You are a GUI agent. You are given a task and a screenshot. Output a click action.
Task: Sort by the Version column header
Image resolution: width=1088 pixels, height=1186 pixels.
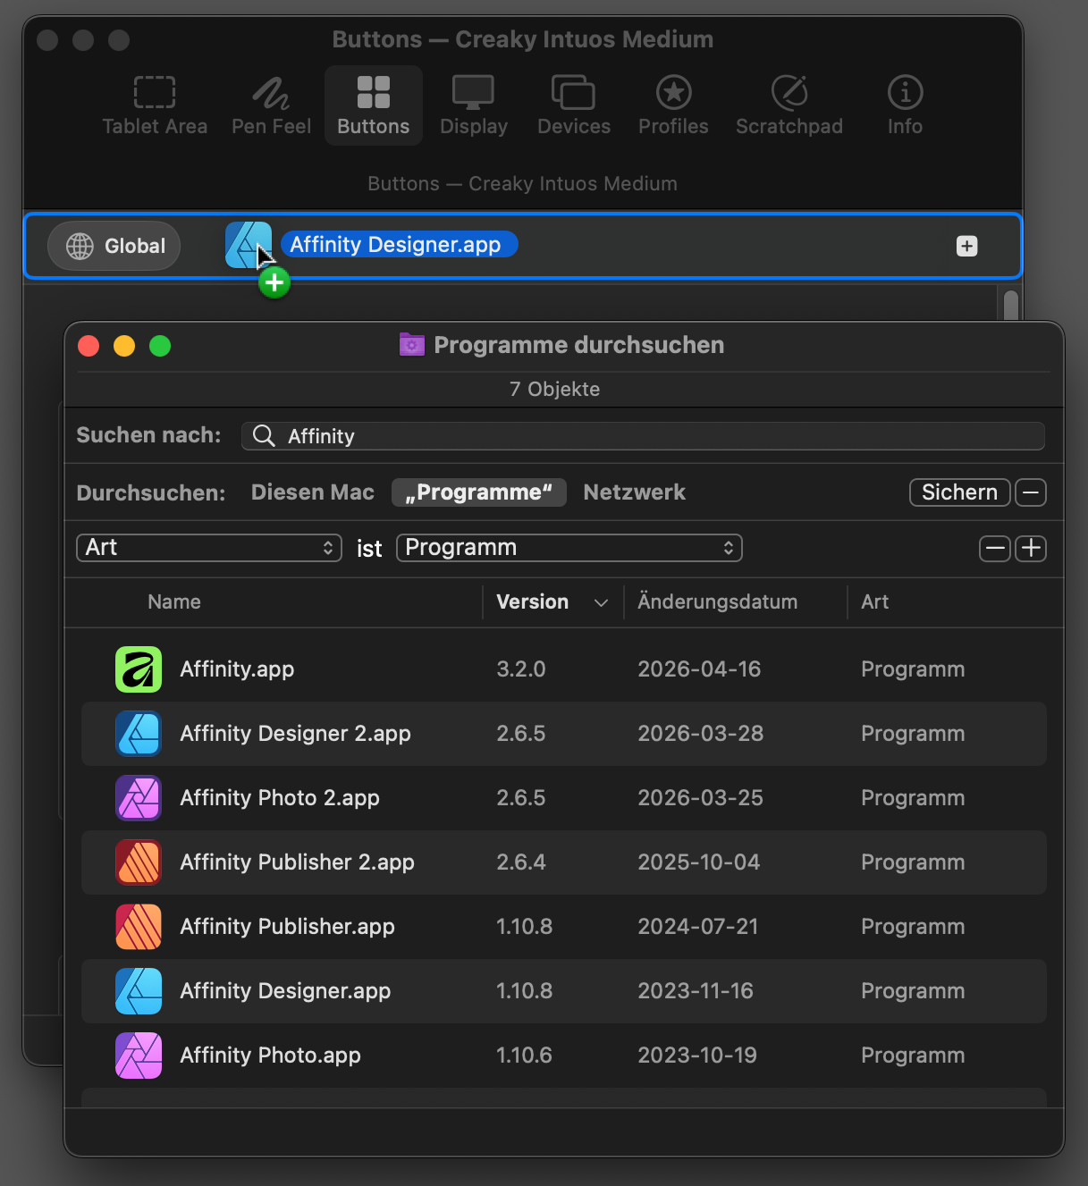coord(533,601)
